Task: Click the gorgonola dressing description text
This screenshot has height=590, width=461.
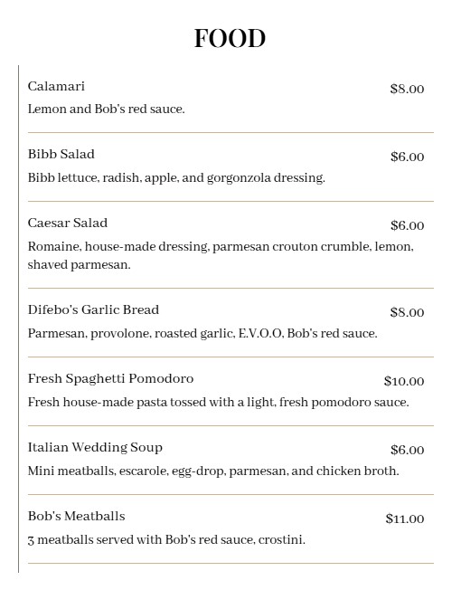Action: [x=176, y=177]
